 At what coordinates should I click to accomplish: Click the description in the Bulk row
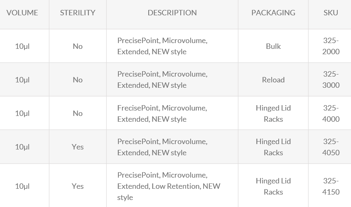(162, 46)
